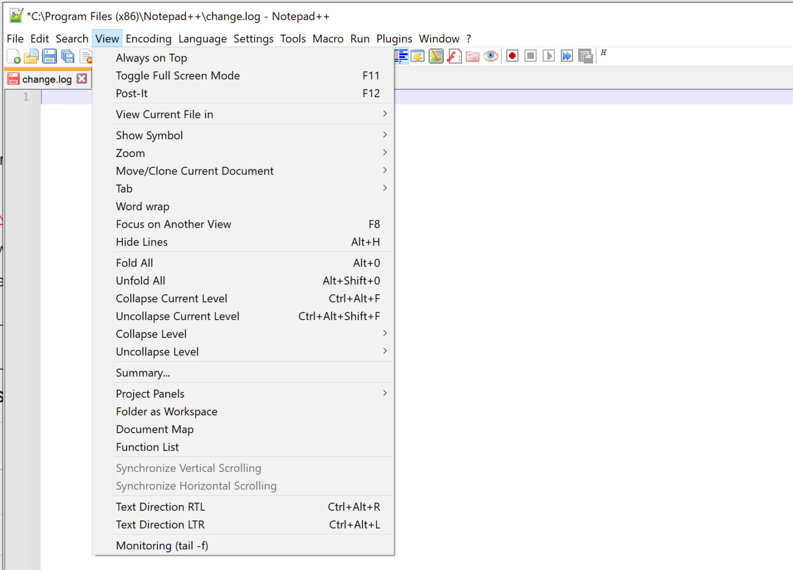Toggle Word wrap in View menu
The height and width of the screenshot is (570, 793).
[142, 207]
